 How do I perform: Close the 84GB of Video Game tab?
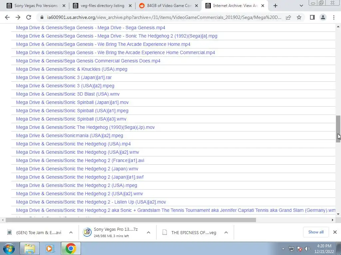tap(196, 6)
